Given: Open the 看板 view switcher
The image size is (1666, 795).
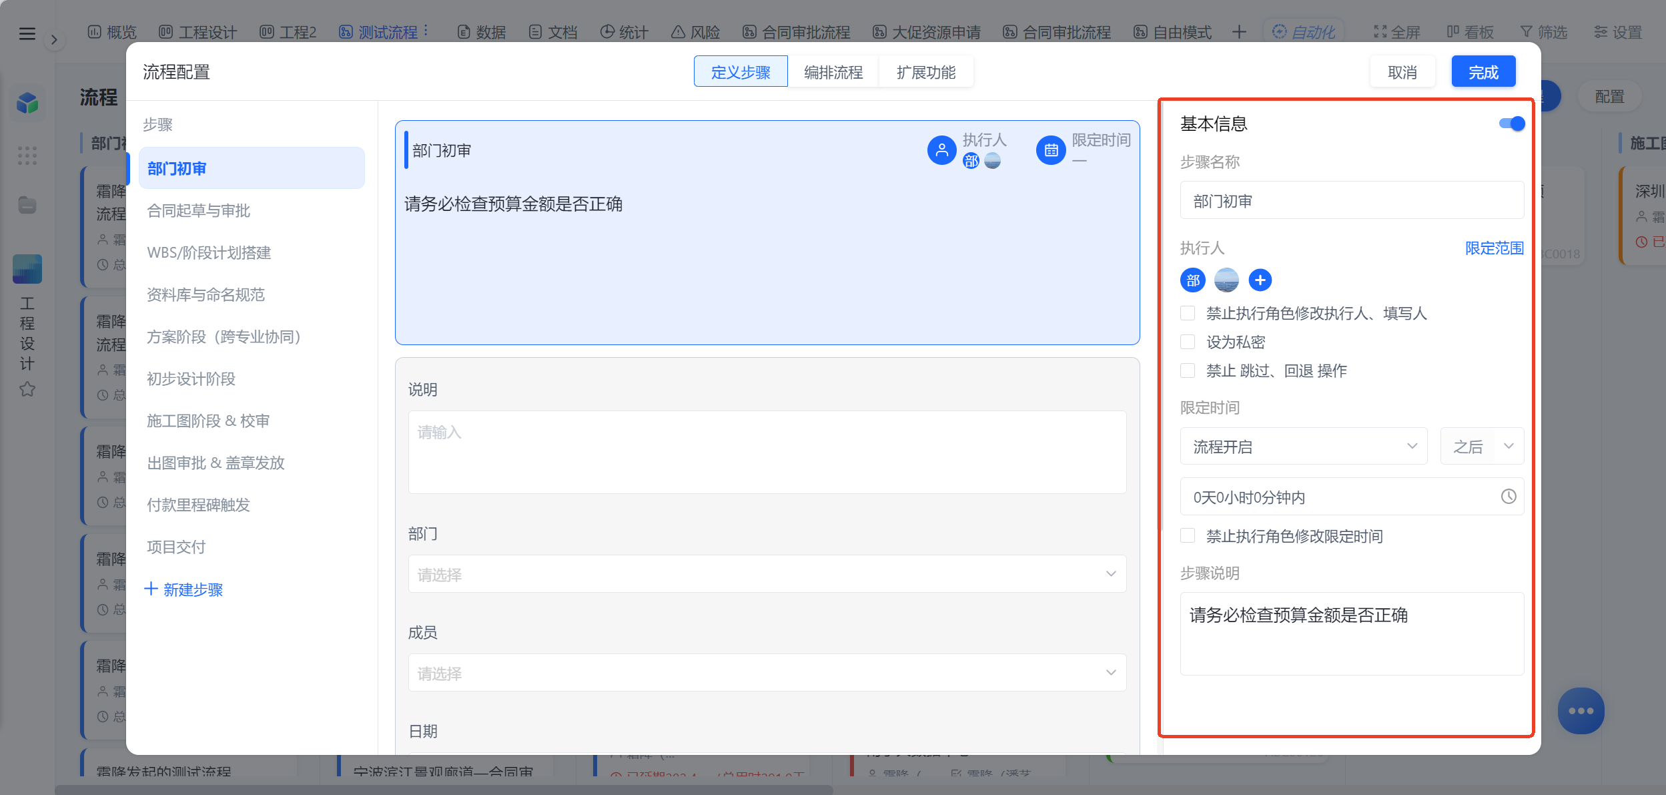Looking at the screenshot, I should (x=1471, y=32).
